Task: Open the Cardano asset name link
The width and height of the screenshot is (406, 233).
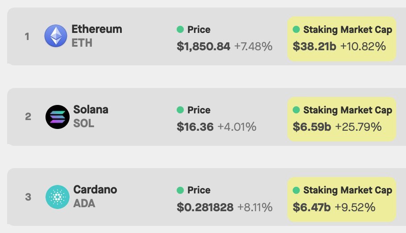Action: [95, 190]
